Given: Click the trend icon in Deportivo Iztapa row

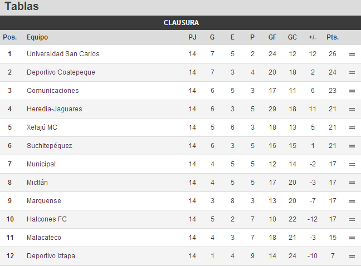Looking at the screenshot, I should pyautogui.click(x=352, y=256).
